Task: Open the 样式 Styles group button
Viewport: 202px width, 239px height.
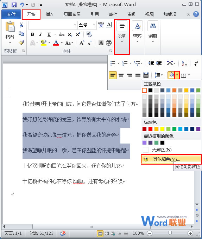Action: point(137,36)
